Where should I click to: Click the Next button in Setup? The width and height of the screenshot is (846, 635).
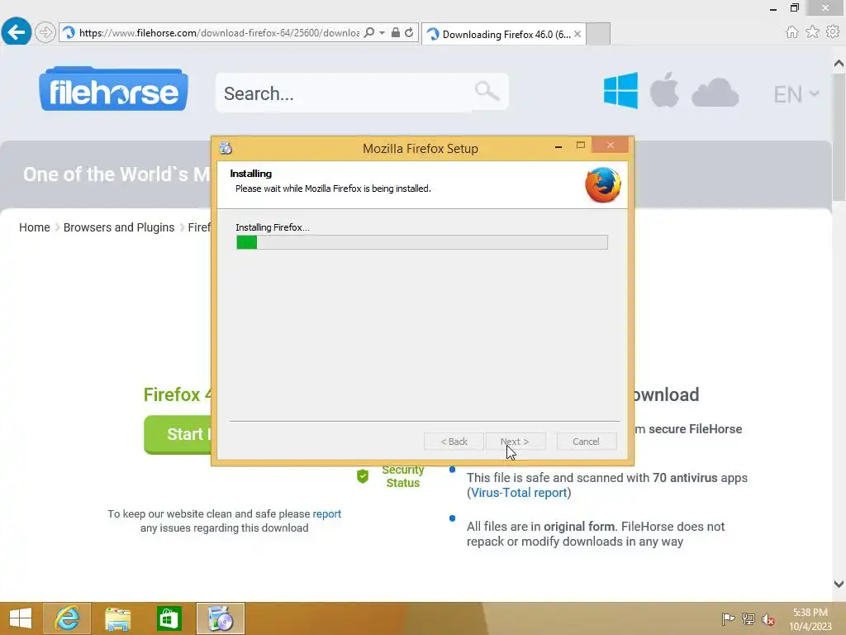click(516, 442)
